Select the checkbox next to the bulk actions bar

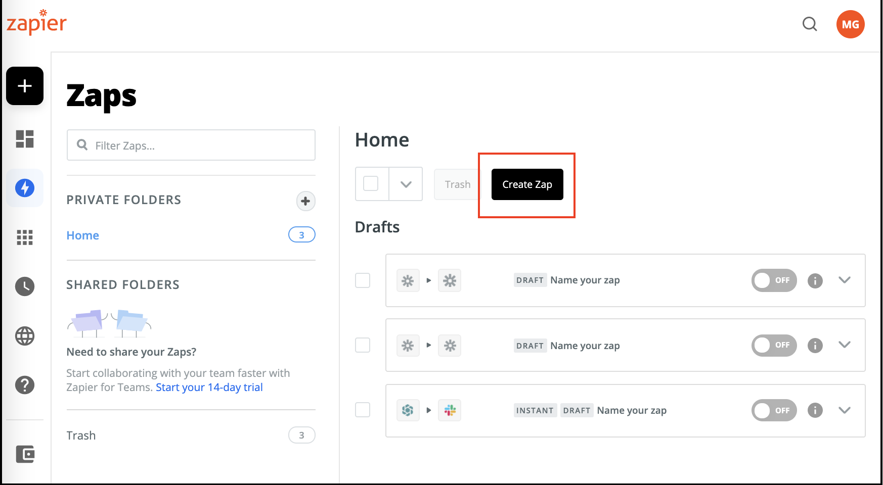[371, 184]
